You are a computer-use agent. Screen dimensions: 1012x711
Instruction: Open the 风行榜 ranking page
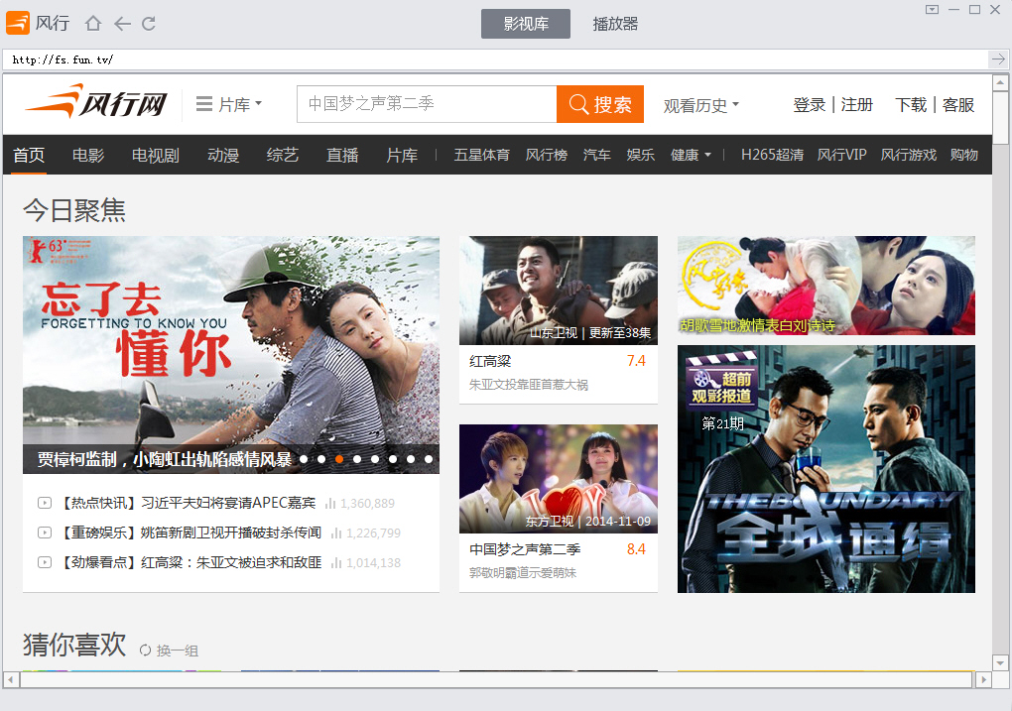547,155
